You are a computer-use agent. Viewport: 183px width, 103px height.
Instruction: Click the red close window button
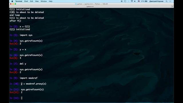tap(11, 4)
